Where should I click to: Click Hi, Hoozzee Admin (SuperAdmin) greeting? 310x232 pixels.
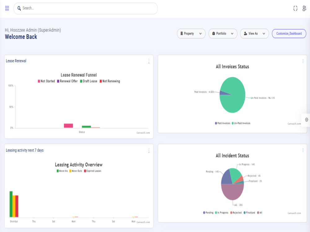(x=33, y=30)
